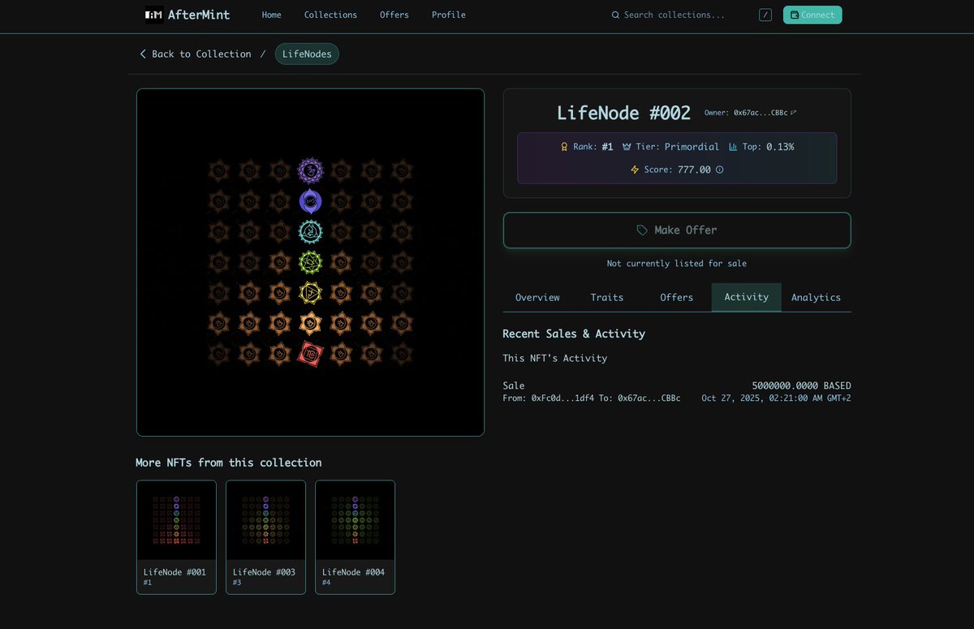
Task: Click the search magnifier icon
Action: (615, 15)
